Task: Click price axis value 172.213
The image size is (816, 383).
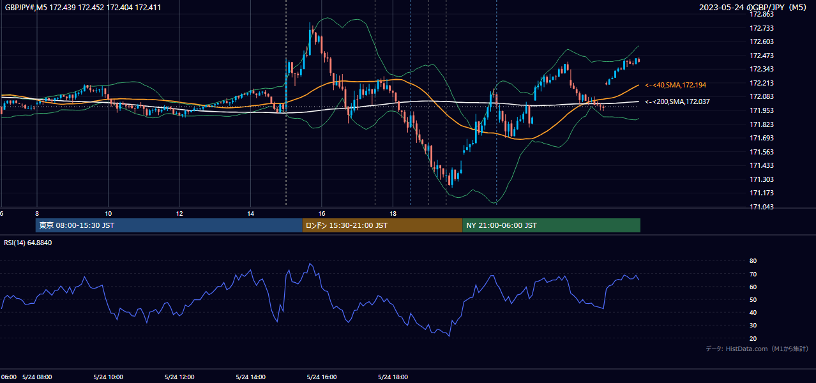Action: tap(761, 83)
